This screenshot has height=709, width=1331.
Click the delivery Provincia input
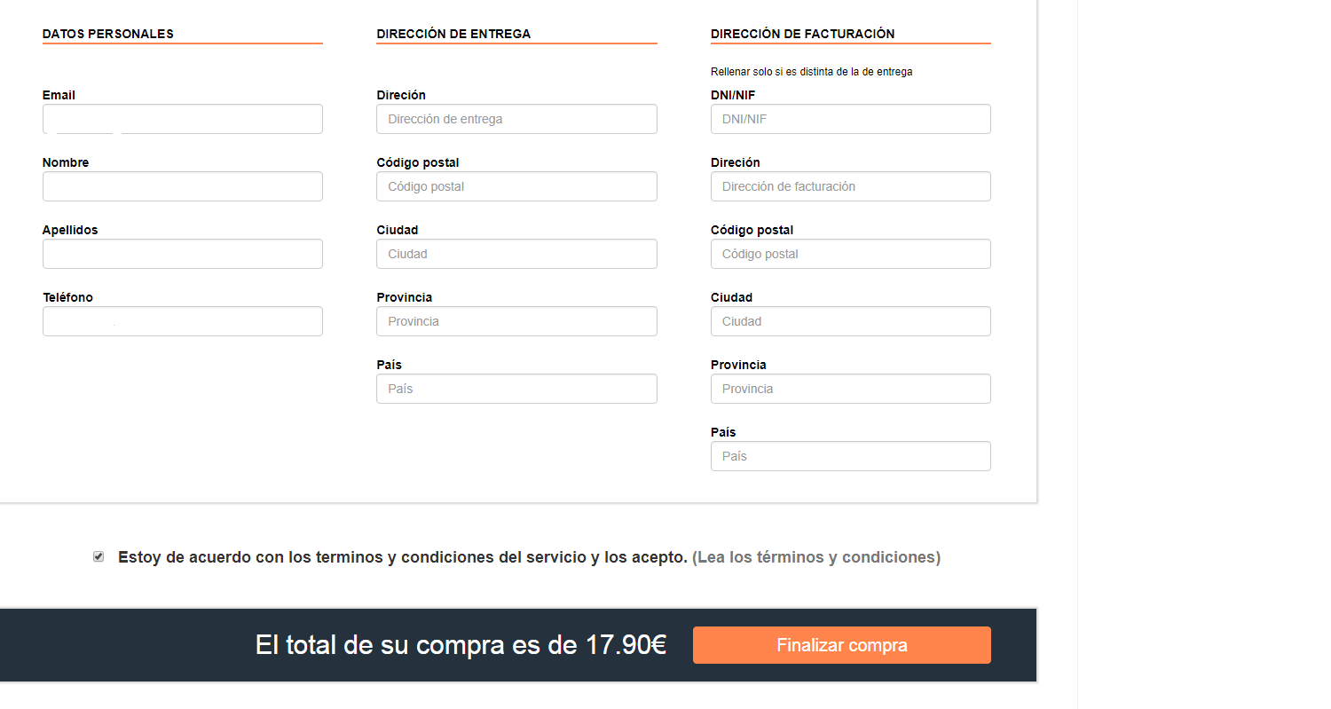coord(516,321)
